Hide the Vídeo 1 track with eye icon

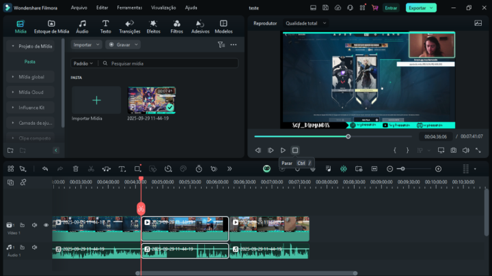coord(46,225)
